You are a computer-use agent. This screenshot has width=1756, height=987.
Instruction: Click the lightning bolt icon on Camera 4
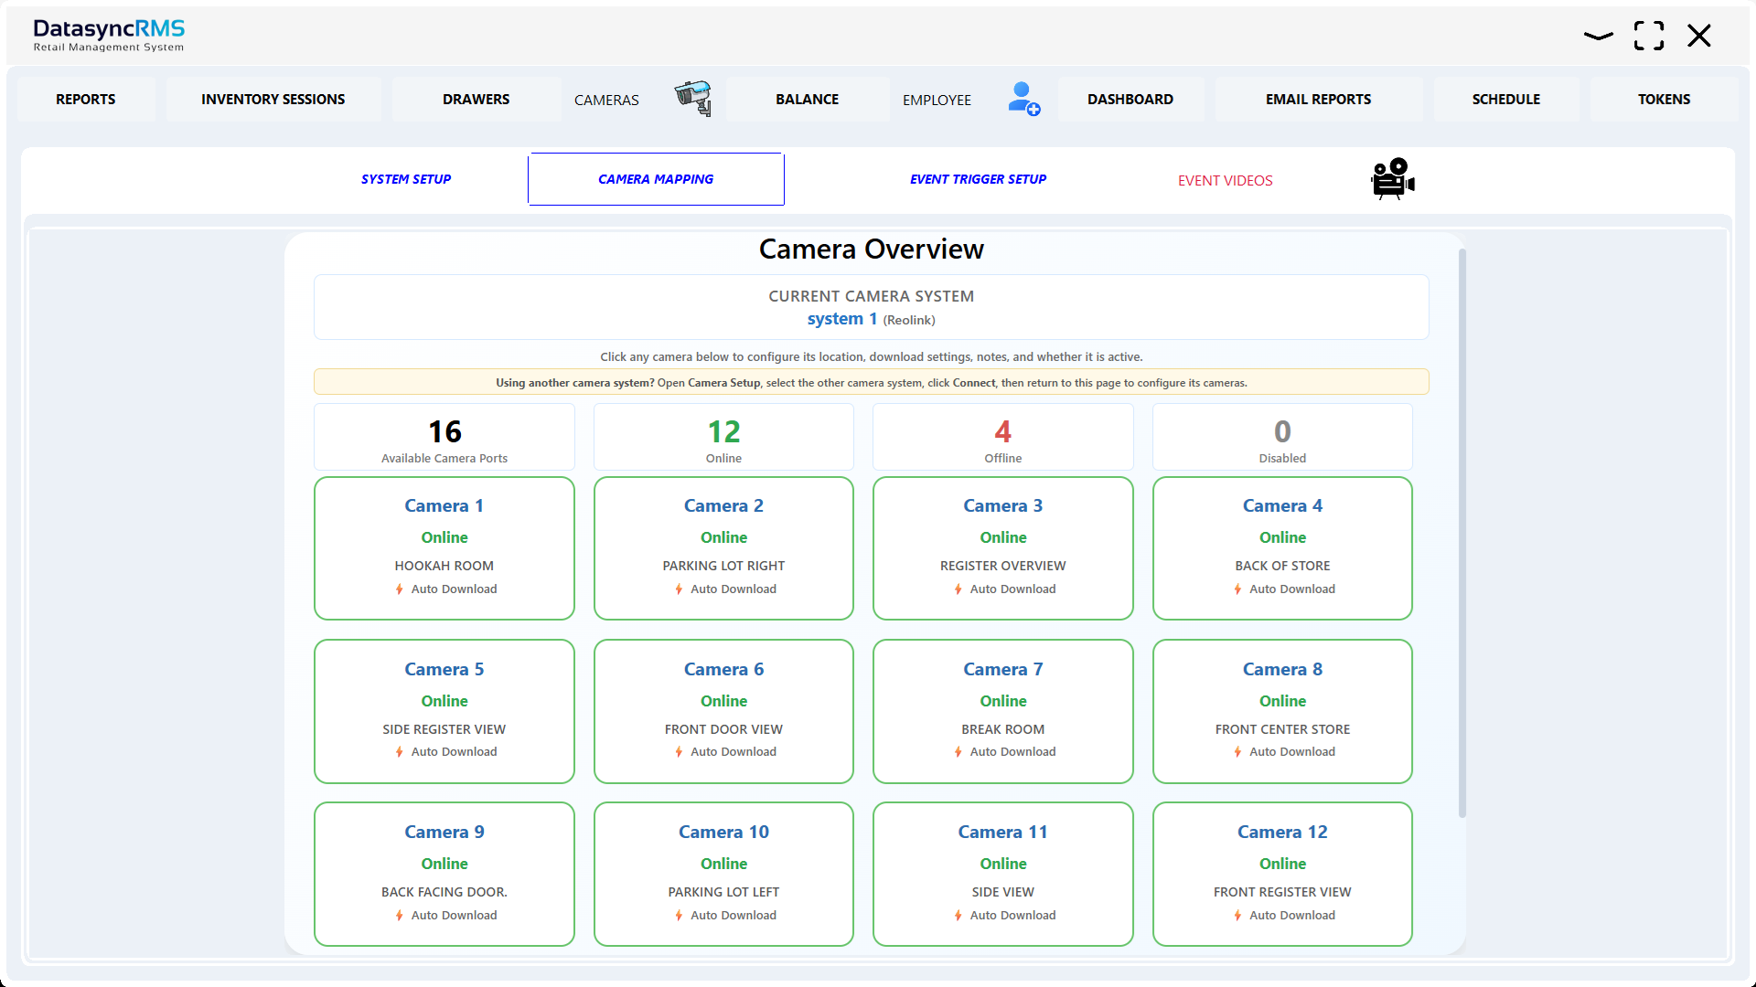[x=1237, y=589]
